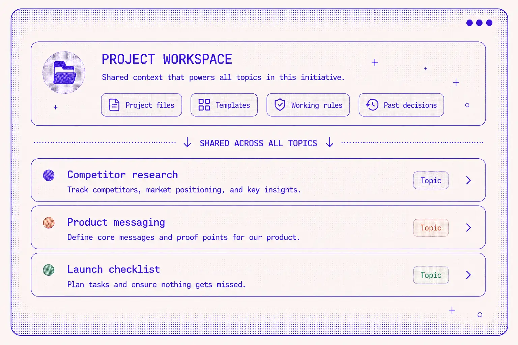Click the grid icon in Templates
Viewport: 518px width, 345px height.
[204, 105]
